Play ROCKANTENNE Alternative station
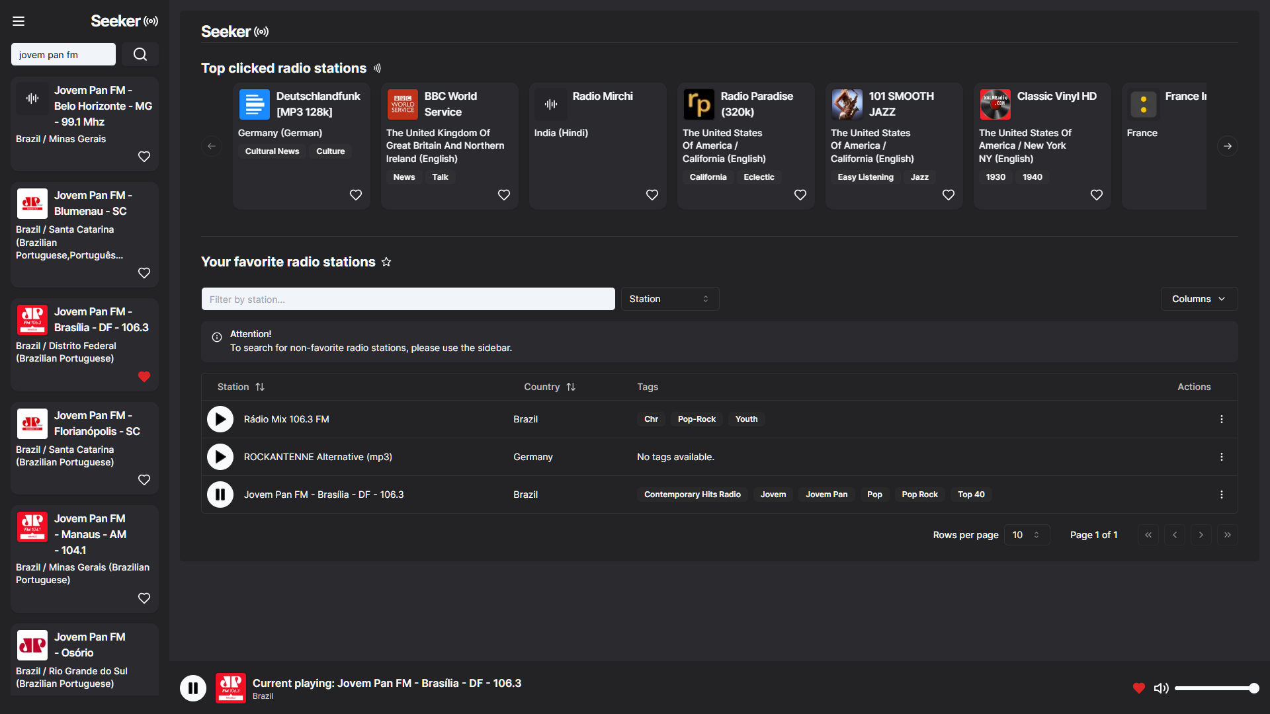The image size is (1270, 714). [x=220, y=457]
